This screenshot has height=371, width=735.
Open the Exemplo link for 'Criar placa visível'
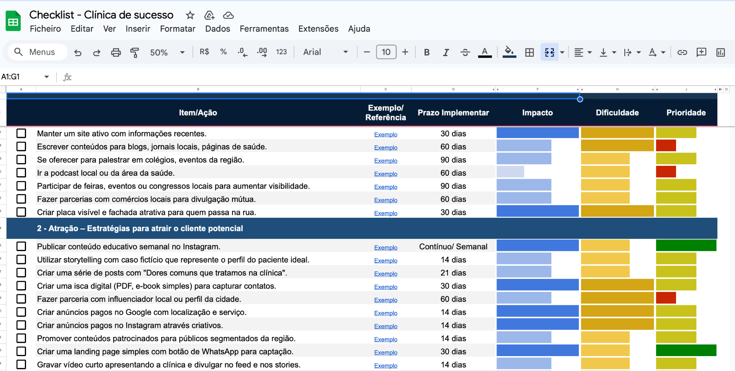[x=385, y=213]
